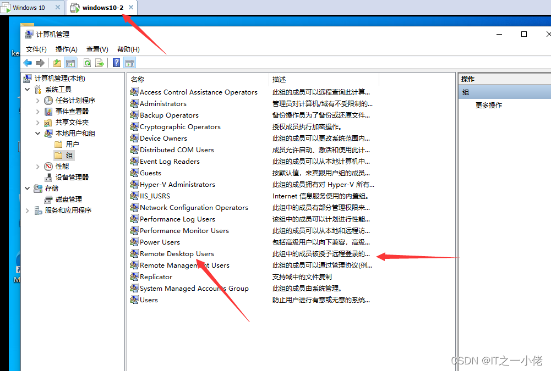Screen dimensions: 551x371
Task: Sort by the 描述 column header
Action: (324, 79)
